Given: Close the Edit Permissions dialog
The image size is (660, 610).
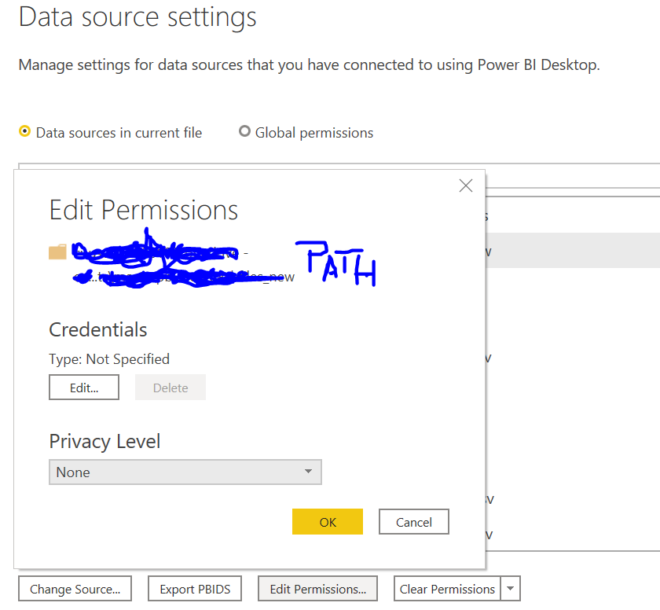Looking at the screenshot, I should click(465, 186).
